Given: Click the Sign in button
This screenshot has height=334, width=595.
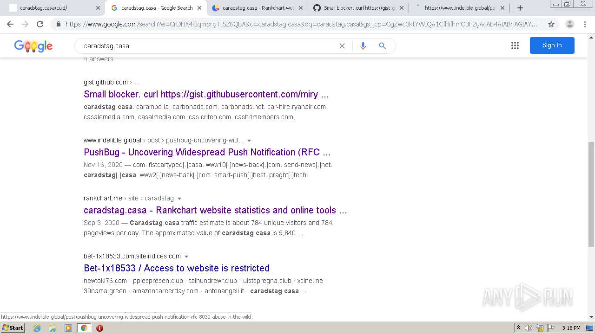Looking at the screenshot, I should pos(552,45).
